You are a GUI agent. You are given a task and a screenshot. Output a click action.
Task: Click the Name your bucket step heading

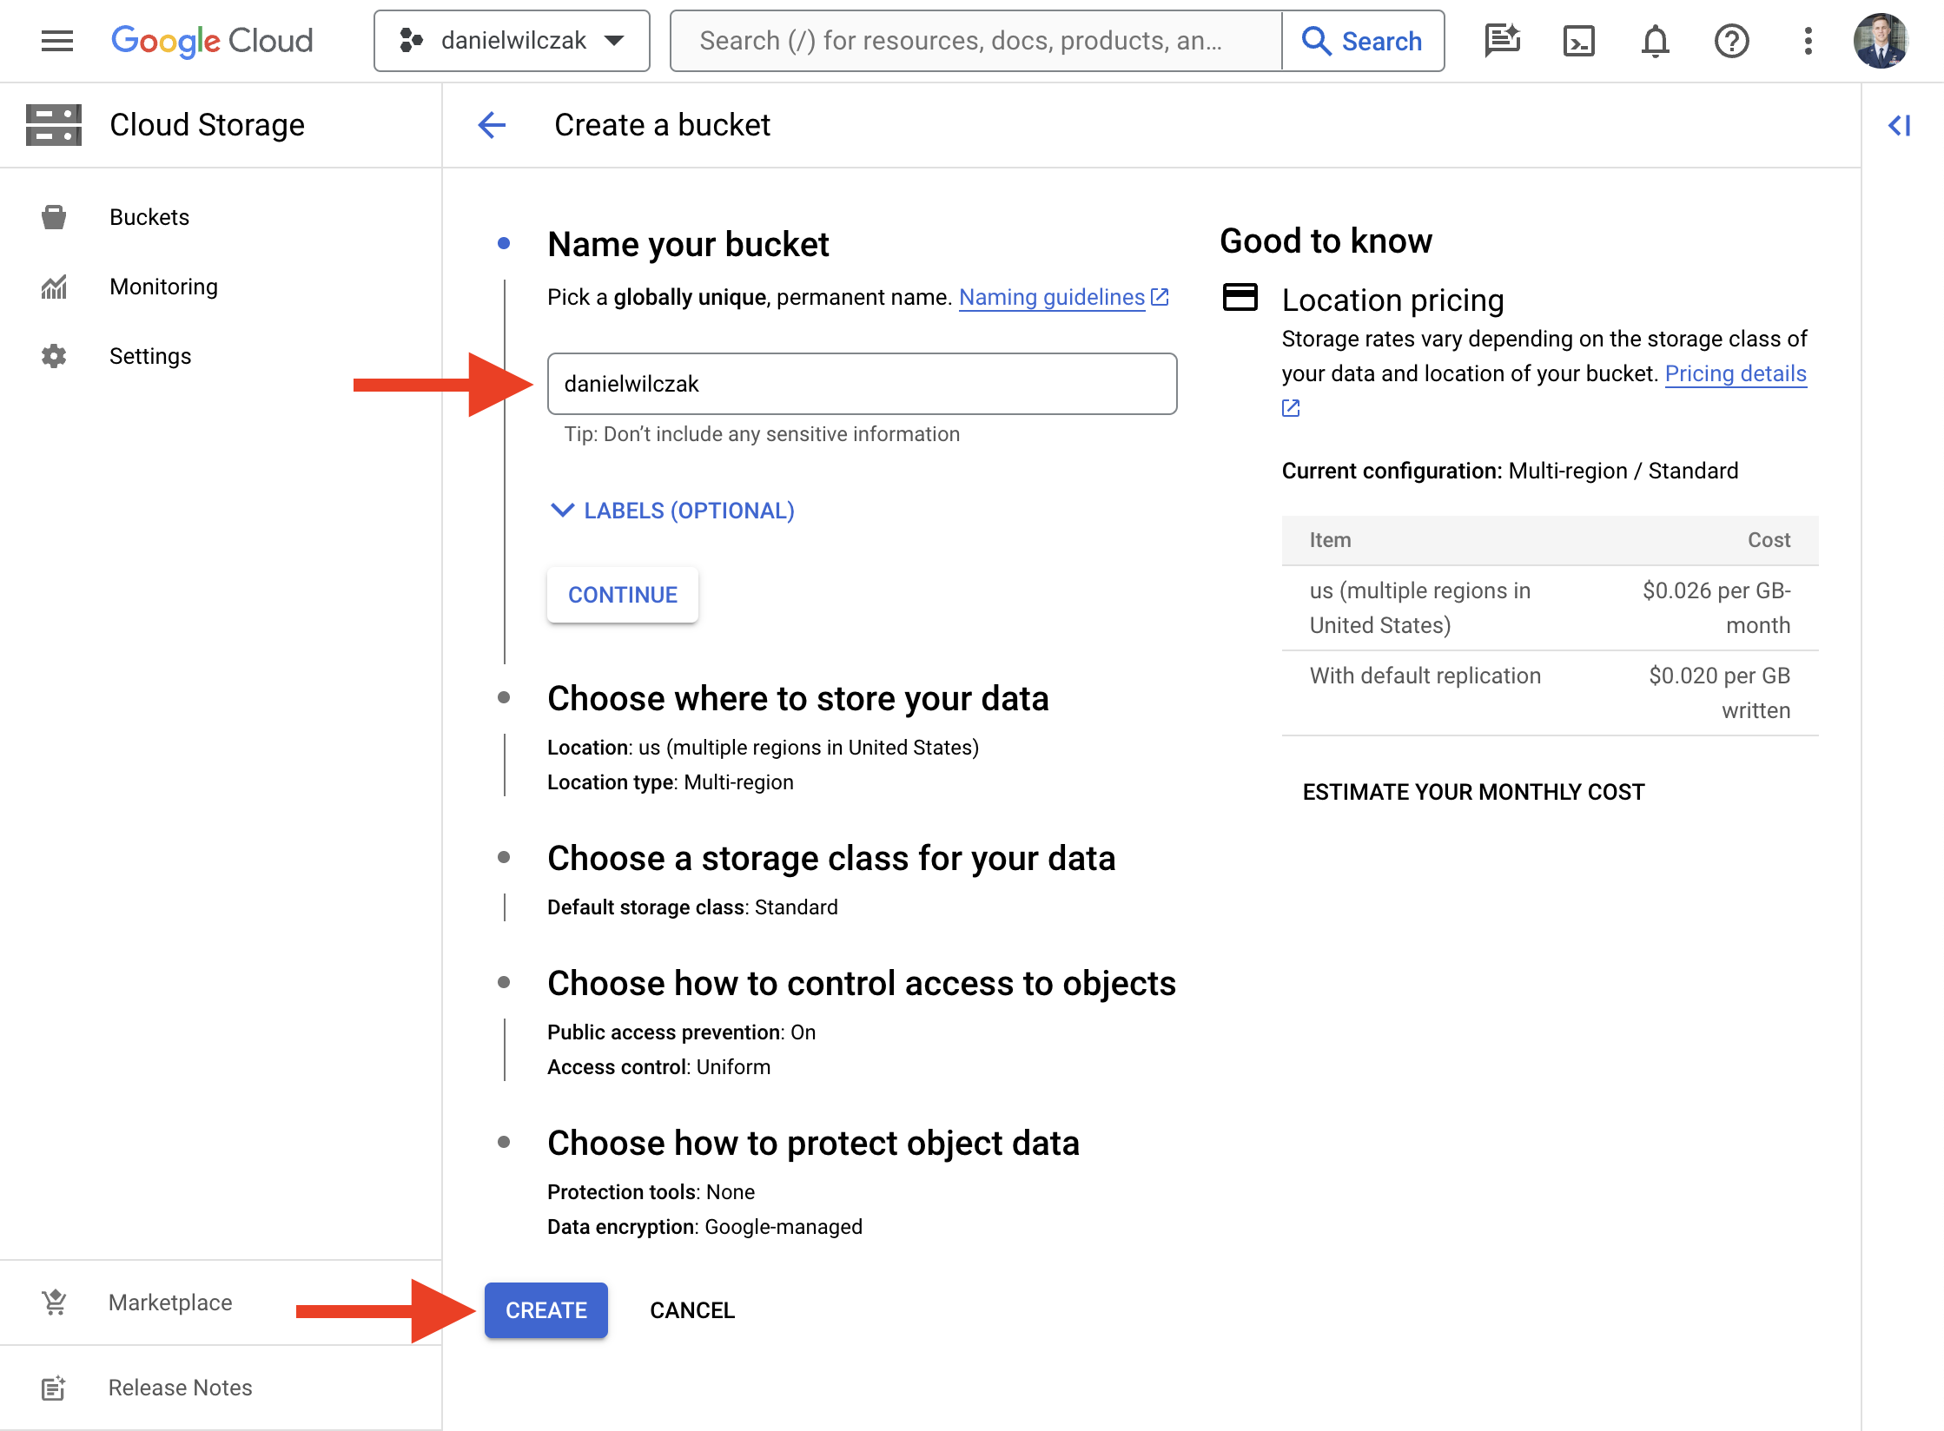(688, 245)
